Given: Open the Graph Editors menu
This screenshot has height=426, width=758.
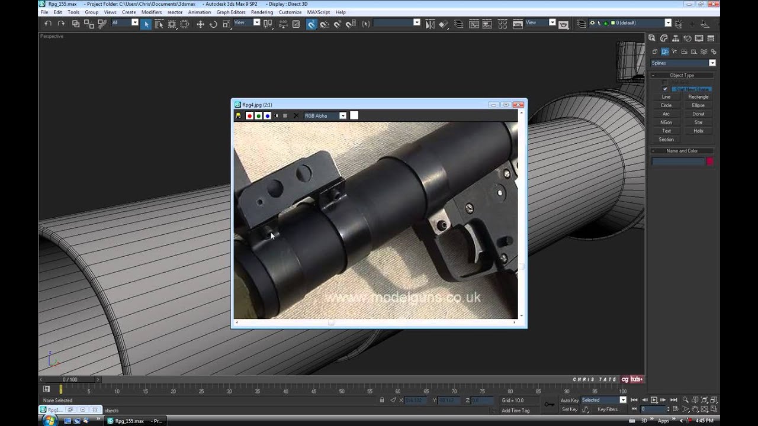Looking at the screenshot, I should (x=231, y=12).
